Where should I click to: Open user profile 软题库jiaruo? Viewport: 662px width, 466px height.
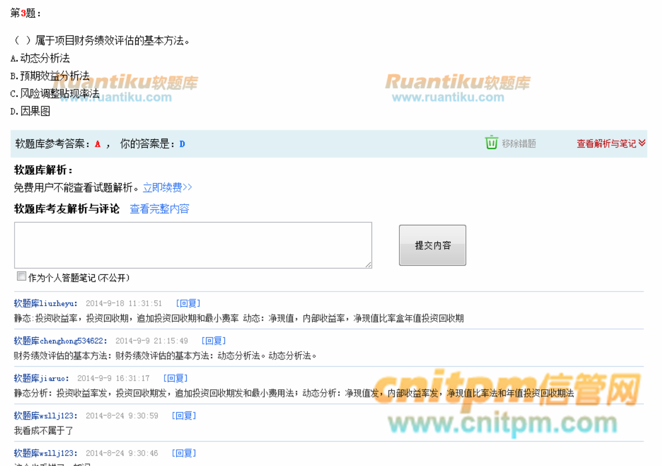(x=41, y=378)
